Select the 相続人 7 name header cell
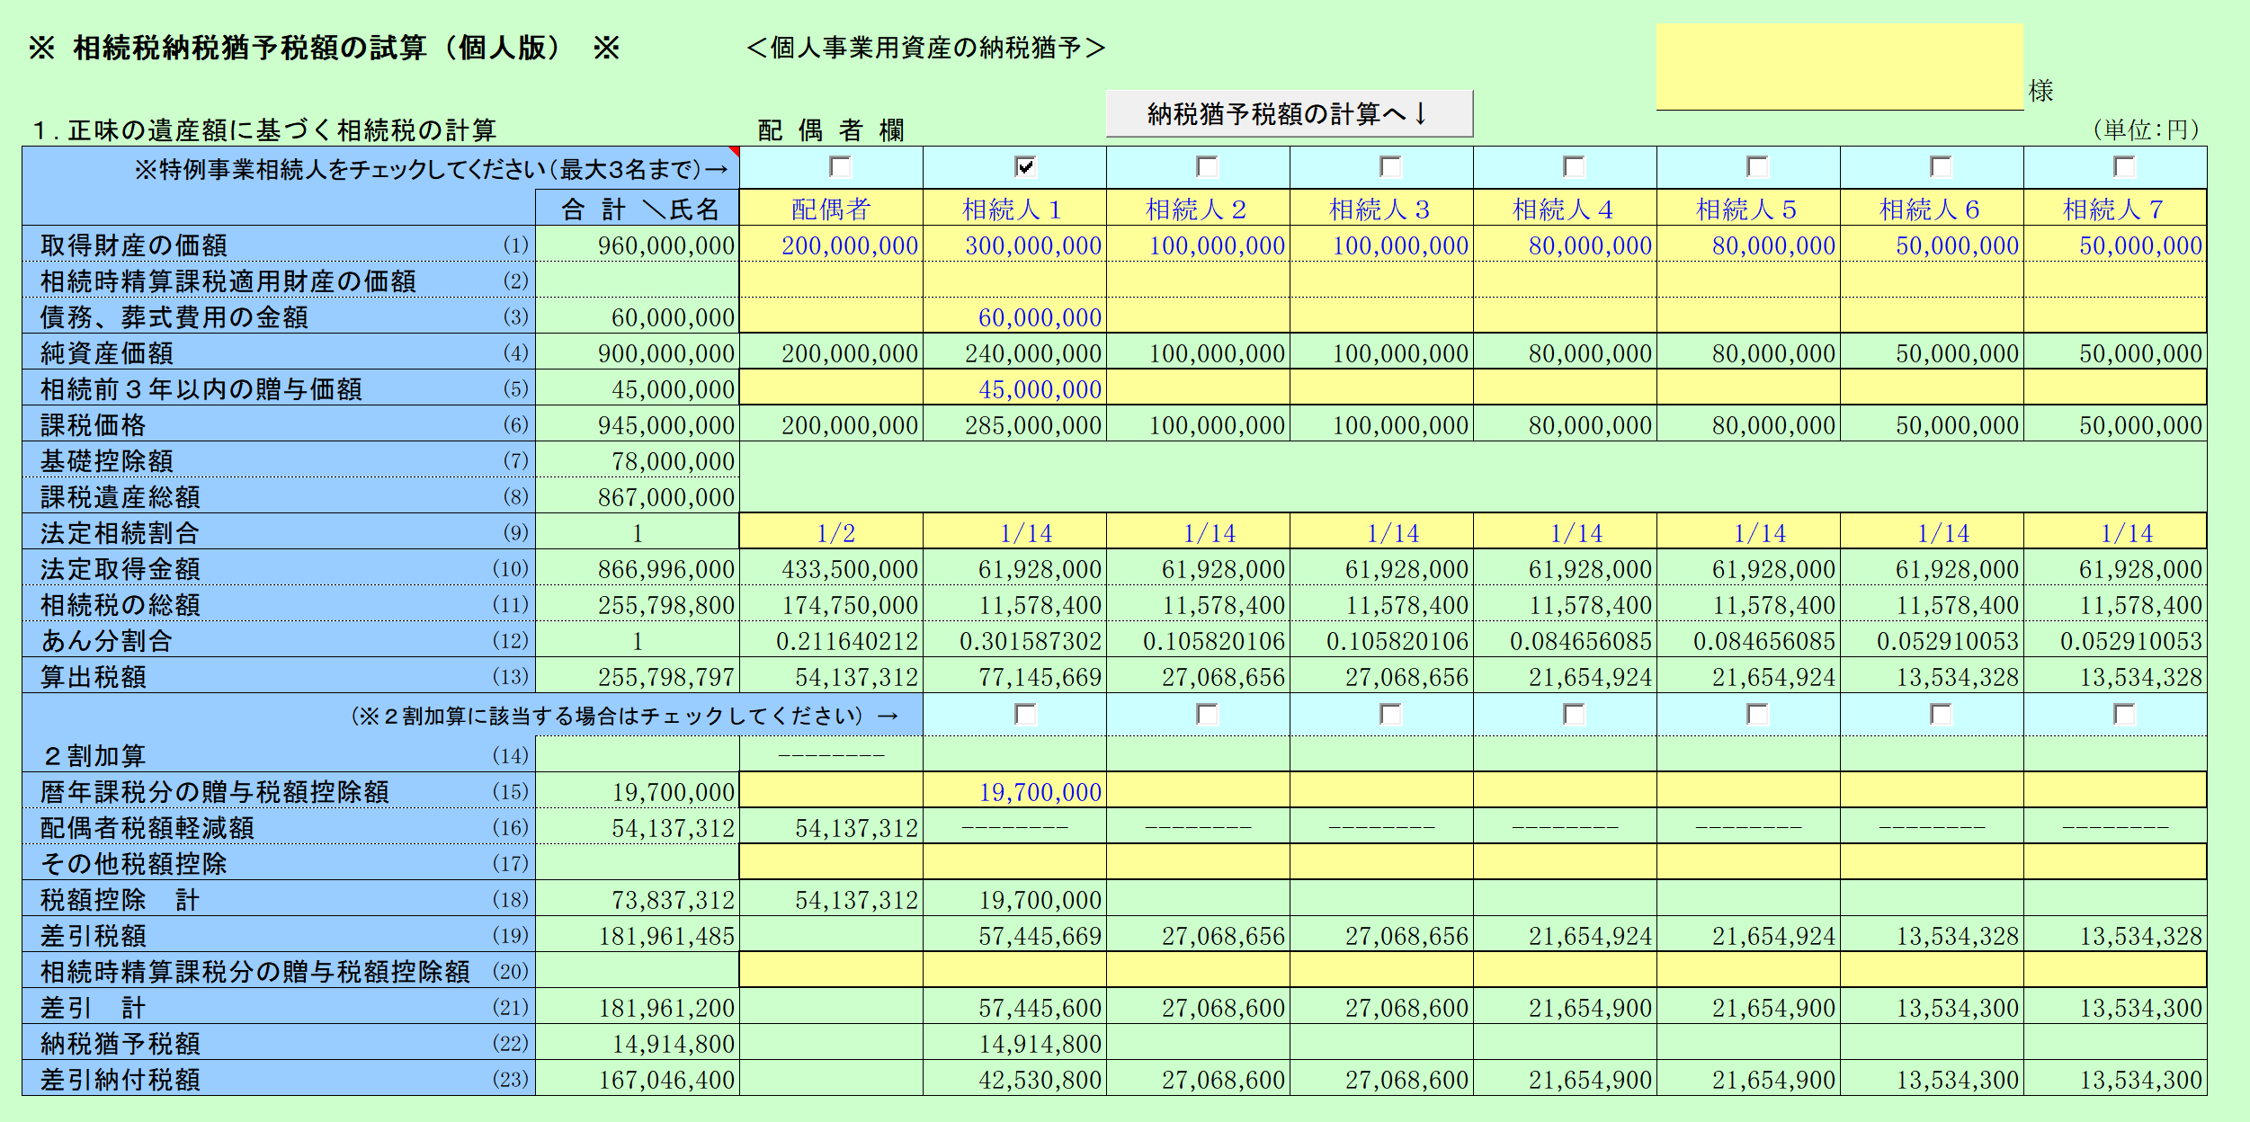2250x1122 pixels. (2115, 208)
